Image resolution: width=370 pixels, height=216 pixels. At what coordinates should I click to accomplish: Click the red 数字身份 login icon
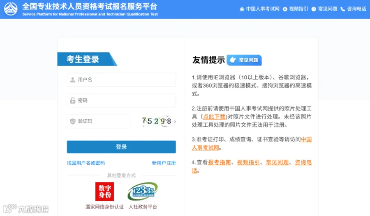coord(104,191)
